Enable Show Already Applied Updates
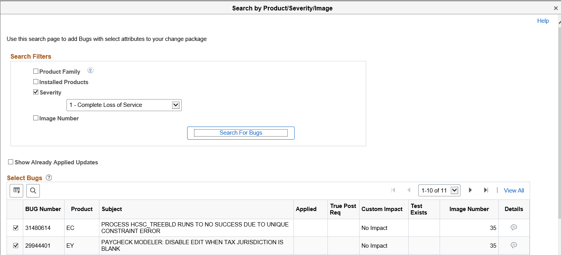This screenshot has width=561, height=255. [11, 162]
